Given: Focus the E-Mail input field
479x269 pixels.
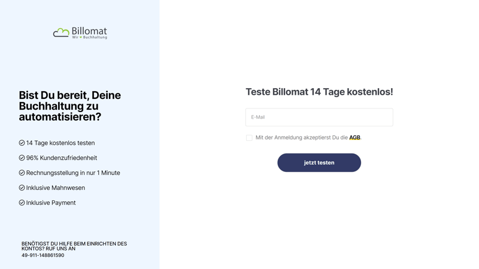Looking at the screenshot, I should (x=319, y=117).
